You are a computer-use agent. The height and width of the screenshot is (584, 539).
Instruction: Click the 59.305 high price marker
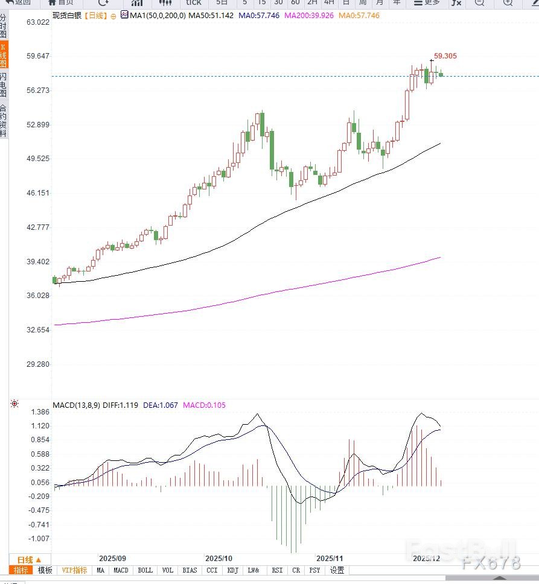click(445, 56)
